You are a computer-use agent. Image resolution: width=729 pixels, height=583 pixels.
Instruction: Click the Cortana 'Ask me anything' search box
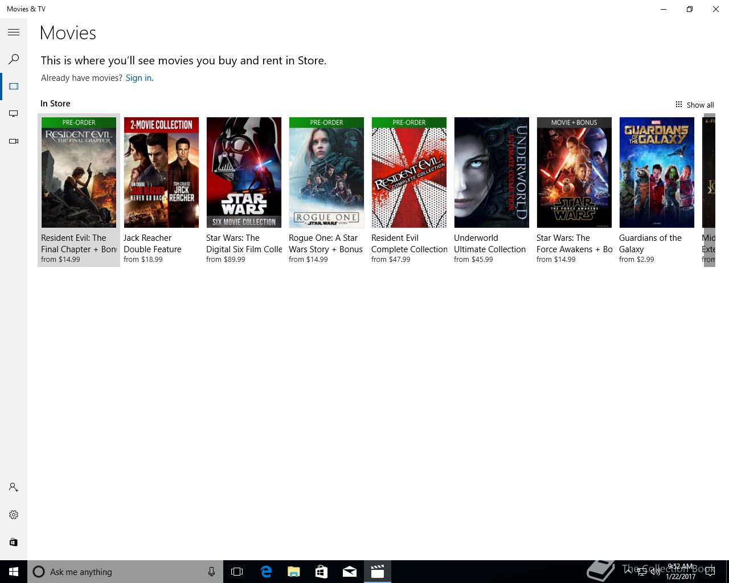[125, 572]
